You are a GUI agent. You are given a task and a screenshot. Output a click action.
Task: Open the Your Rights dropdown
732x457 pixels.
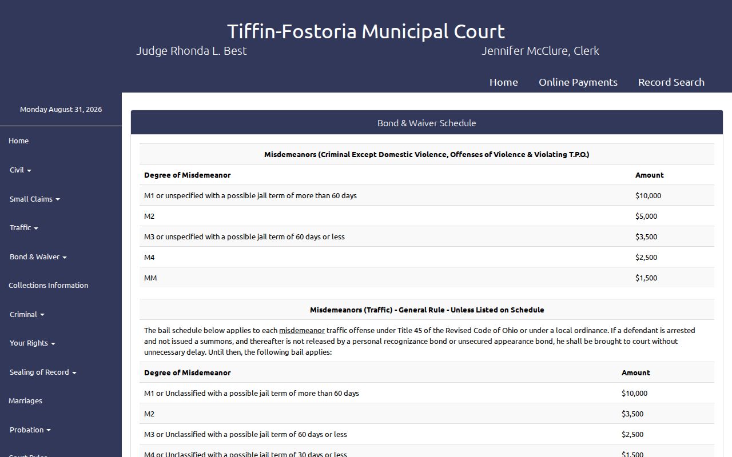[x=33, y=343]
